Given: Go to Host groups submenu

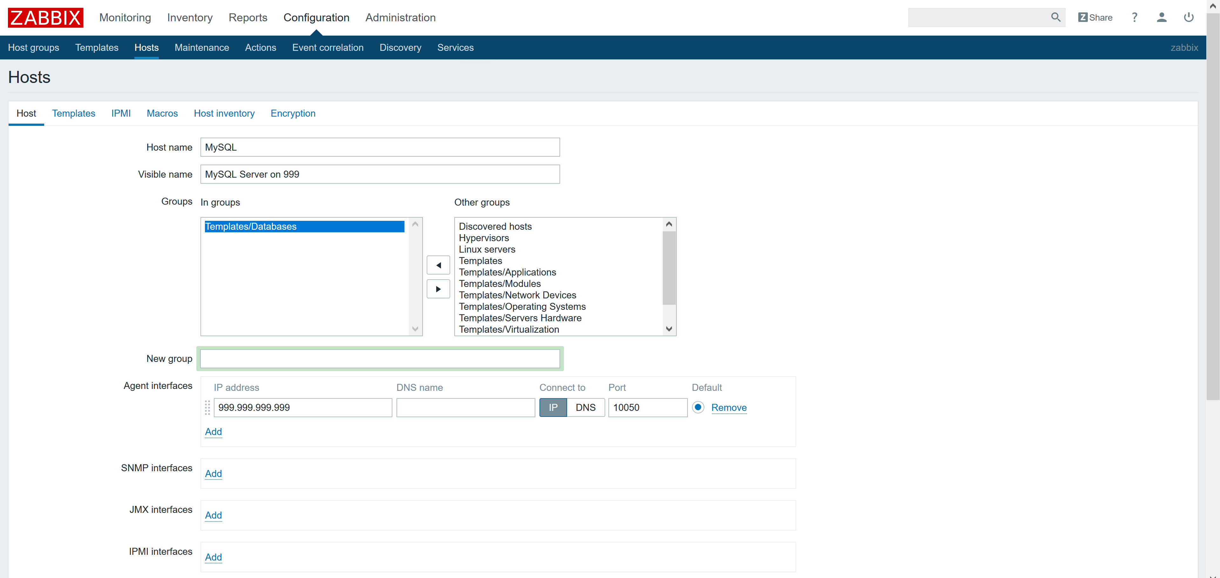Looking at the screenshot, I should 34,47.
